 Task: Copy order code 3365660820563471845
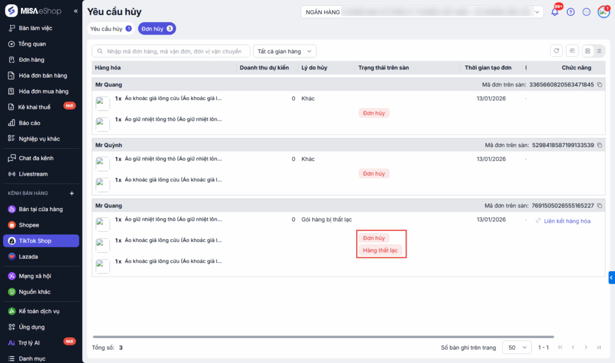coord(599,85)
